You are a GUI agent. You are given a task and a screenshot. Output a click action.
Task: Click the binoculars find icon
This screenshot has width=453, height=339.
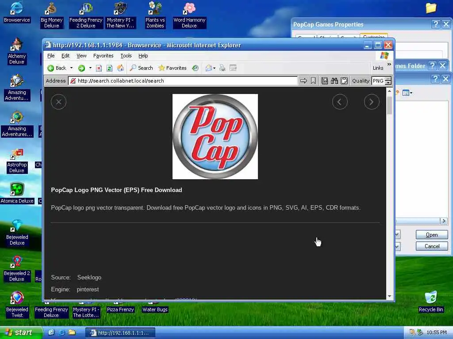tap(334, 81)
